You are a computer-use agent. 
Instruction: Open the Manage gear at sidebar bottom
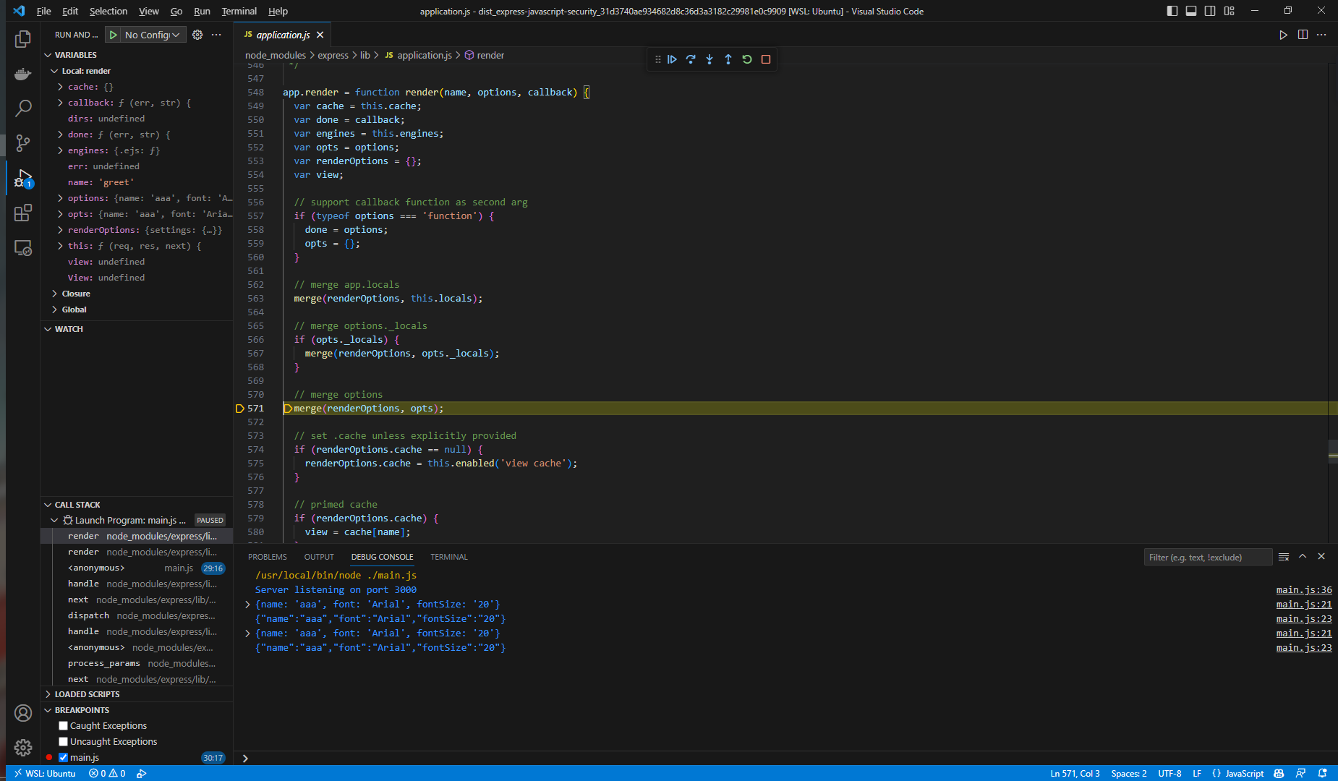coord(23,748)
